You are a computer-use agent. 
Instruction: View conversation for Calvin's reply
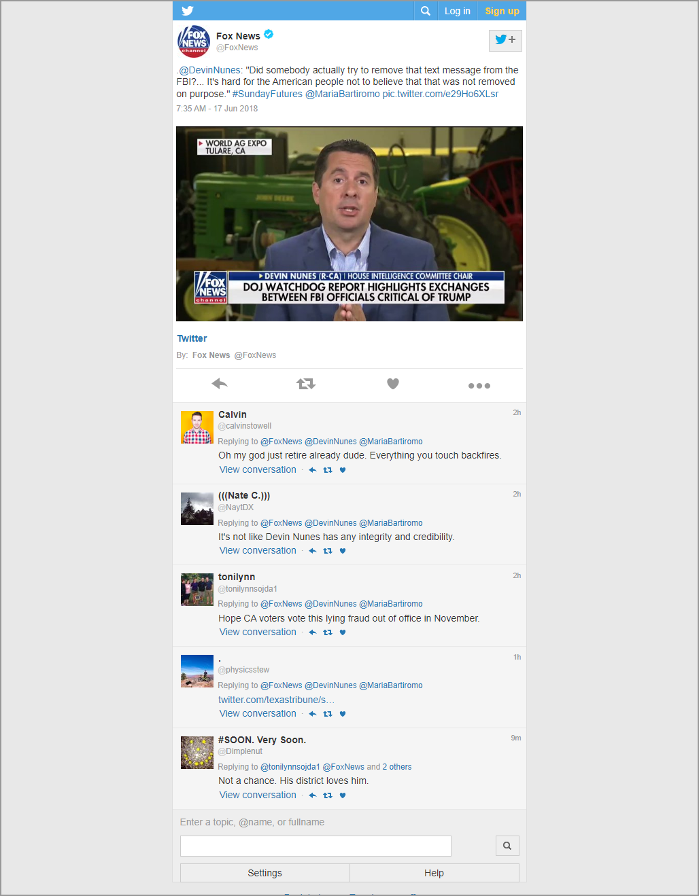pos(258,469)
